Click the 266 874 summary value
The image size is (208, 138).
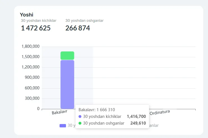[x=78, y=28]
